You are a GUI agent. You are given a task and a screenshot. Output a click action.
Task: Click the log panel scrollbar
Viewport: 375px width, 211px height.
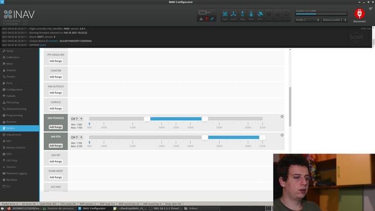tap(373, 42)
